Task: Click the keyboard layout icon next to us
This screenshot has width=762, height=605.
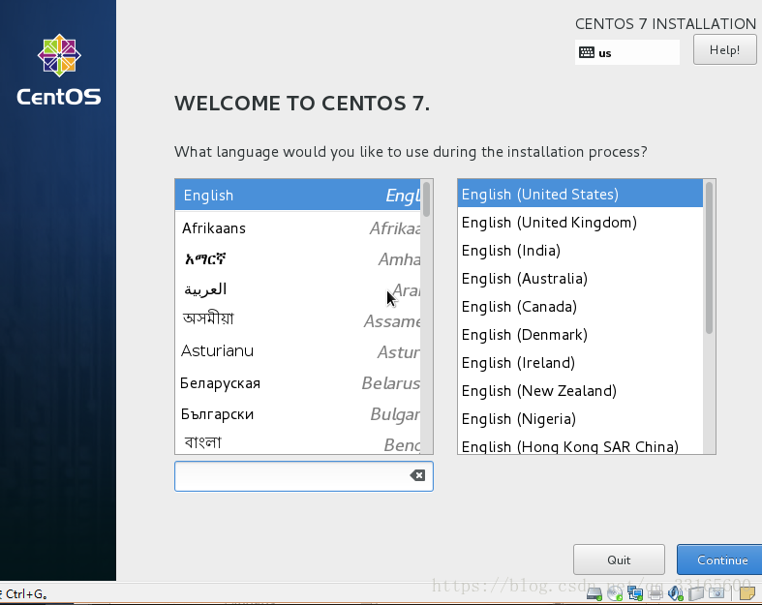Action: tap(587, 52)
